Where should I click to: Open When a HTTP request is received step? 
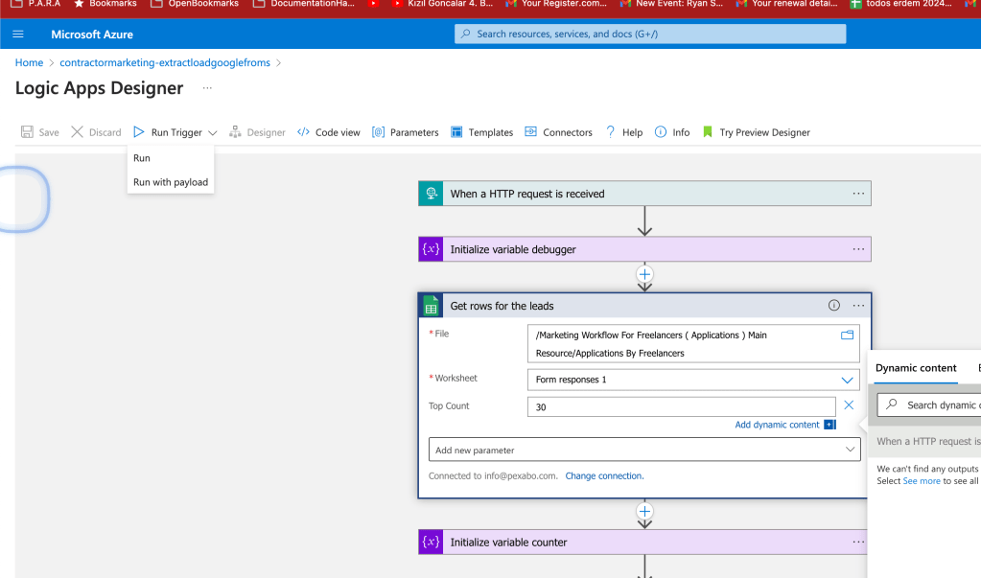point(644,194)
